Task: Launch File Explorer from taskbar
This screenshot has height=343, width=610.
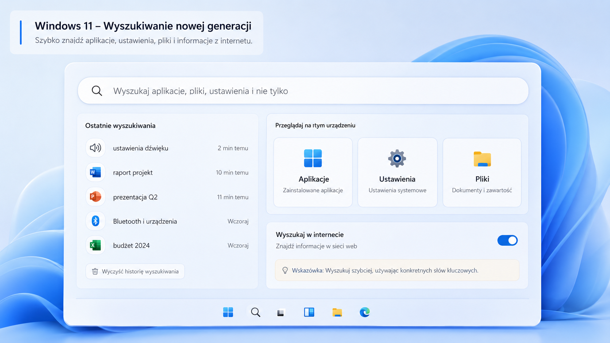Action: tap(337, 312)
